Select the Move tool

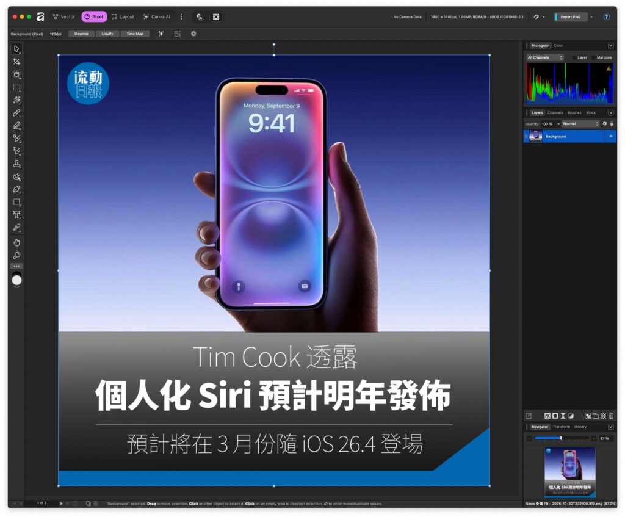16,49
